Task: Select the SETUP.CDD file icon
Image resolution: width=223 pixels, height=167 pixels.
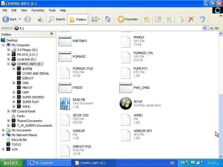Action: pyautogui.click(x=65, y=120)
